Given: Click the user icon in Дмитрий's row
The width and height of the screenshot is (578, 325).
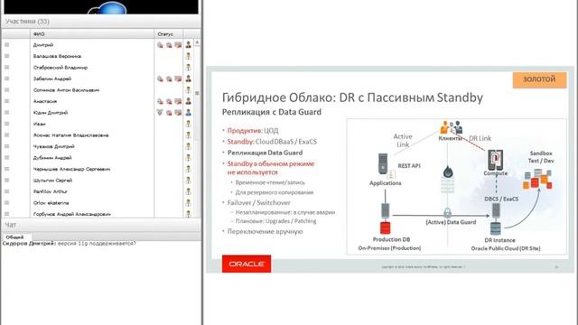Looking at the screenshot, I should (189, 45).
